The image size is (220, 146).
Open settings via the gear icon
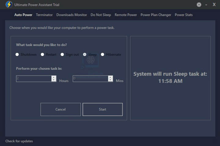coord(199,5)
